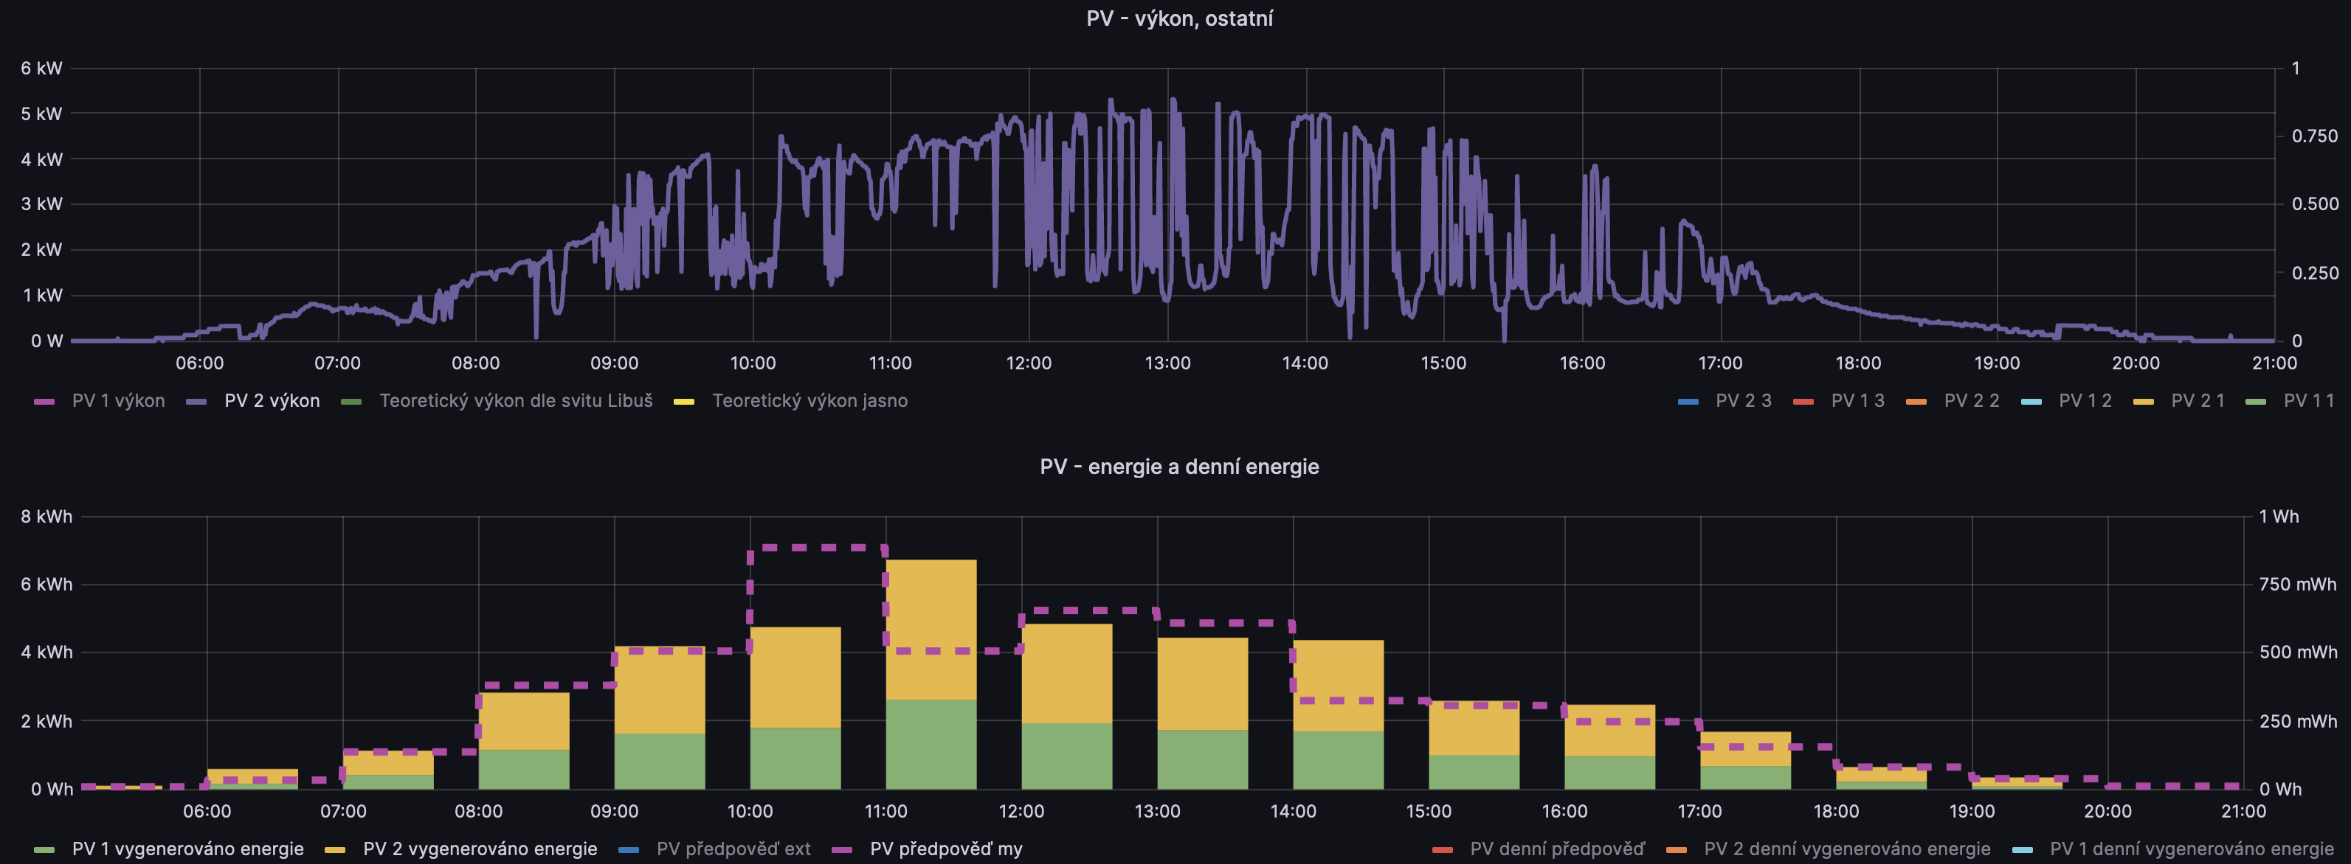Click the yellow PV 2 vygenerováno energie swatch
Screen dimensions: 2351x864
[x=335, y=849]
